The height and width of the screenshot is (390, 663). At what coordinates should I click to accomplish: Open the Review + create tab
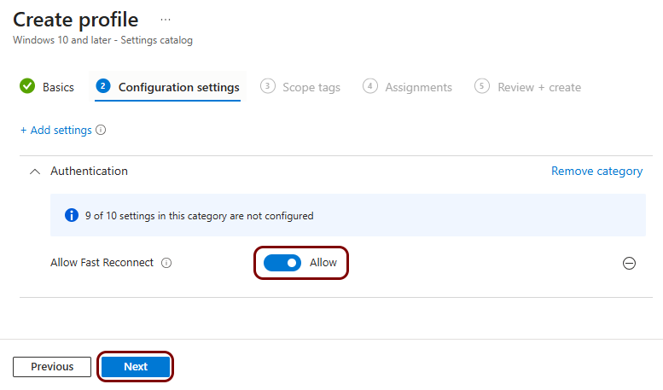pos(539,87)
